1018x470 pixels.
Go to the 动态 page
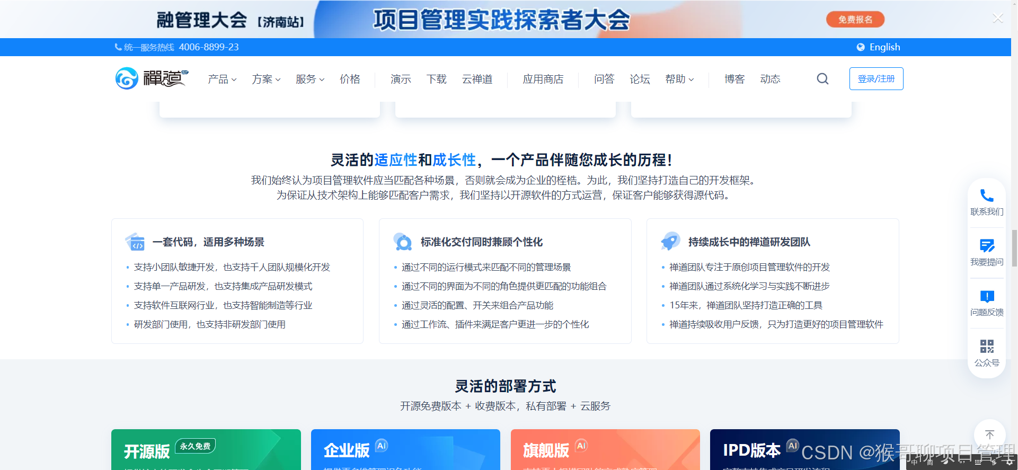pos(770,79)
